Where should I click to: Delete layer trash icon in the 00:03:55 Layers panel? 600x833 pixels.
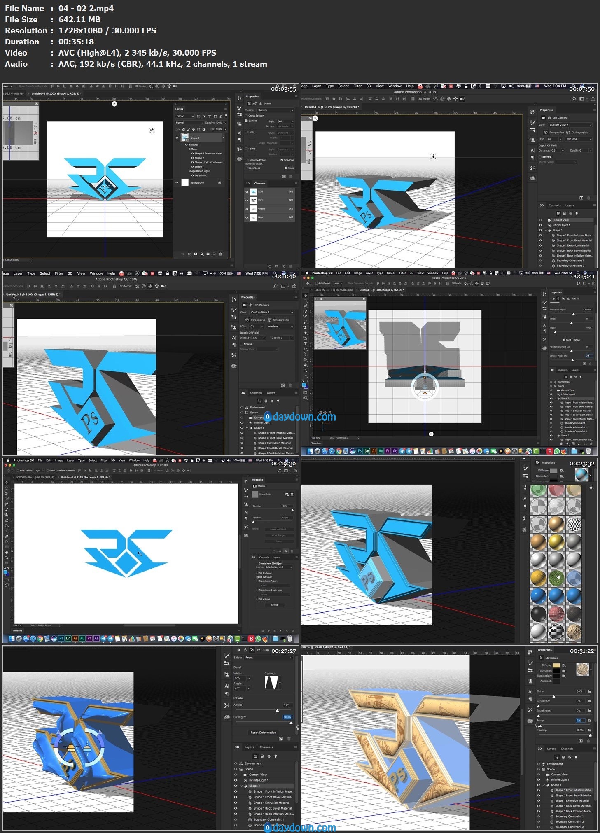coord(221,254)
